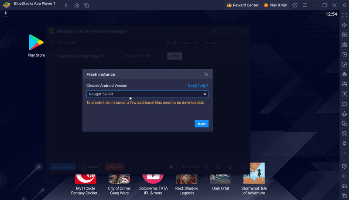Open instance manager settings gear
Viewport: 349px width, 200px height.
pyautogui.click(x=243, y=166)
